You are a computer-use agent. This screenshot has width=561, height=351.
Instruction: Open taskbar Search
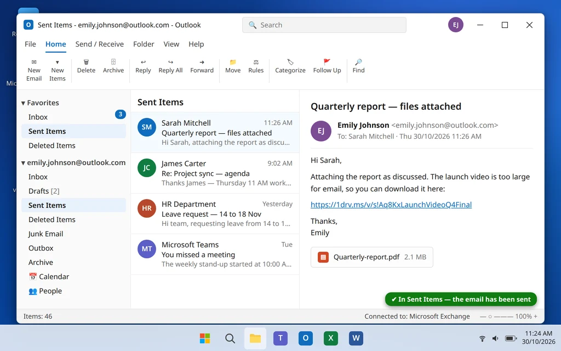coord(230,338)
